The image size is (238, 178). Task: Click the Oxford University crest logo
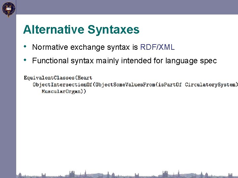click(x=9, y=9)
